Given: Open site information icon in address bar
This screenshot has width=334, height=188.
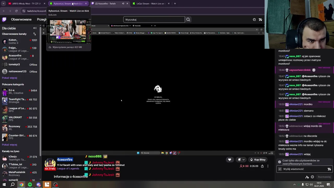Looking at the screenshot, I should [24, 11].
